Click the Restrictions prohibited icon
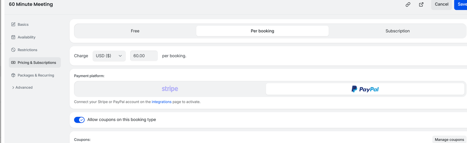The image size is (467, 143). coord(13,50)
